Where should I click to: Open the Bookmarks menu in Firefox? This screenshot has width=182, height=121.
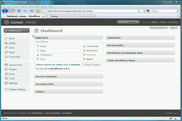pos(34,7)
